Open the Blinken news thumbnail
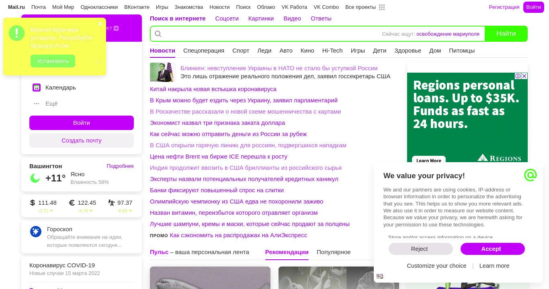This screenshot has width=549, height=289. [x=163, y=72]
